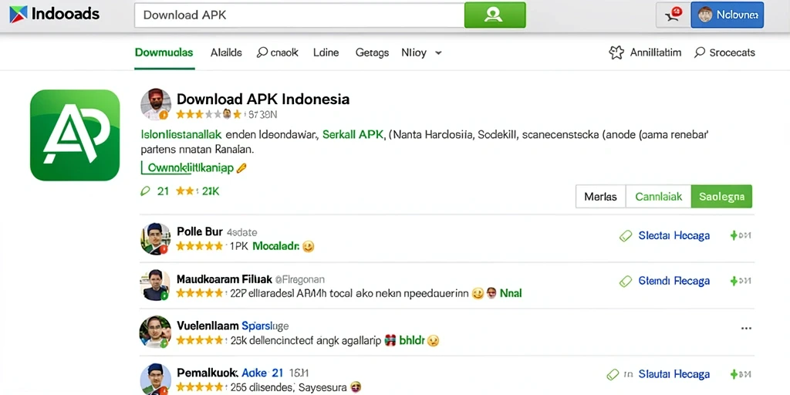The image size is (790, 395).
Task: Open the cart icon with red badge
Action: coord(672,15)
